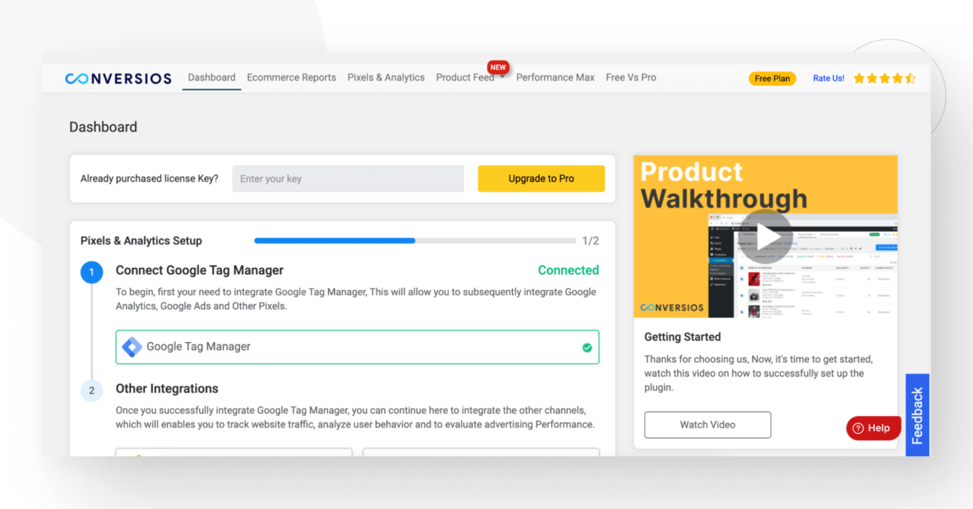Click the Watch Video button
The width and height of the screenshot is (973, 509).
pos(707,425)
